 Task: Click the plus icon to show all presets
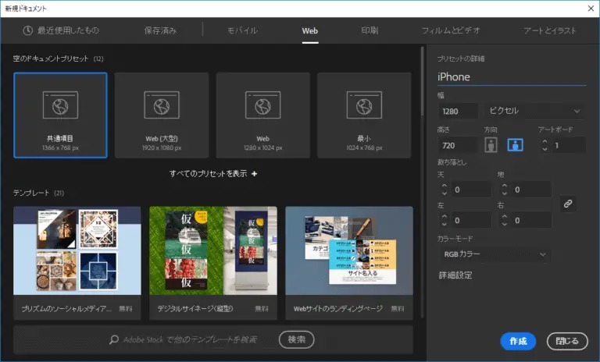point(254,173)
